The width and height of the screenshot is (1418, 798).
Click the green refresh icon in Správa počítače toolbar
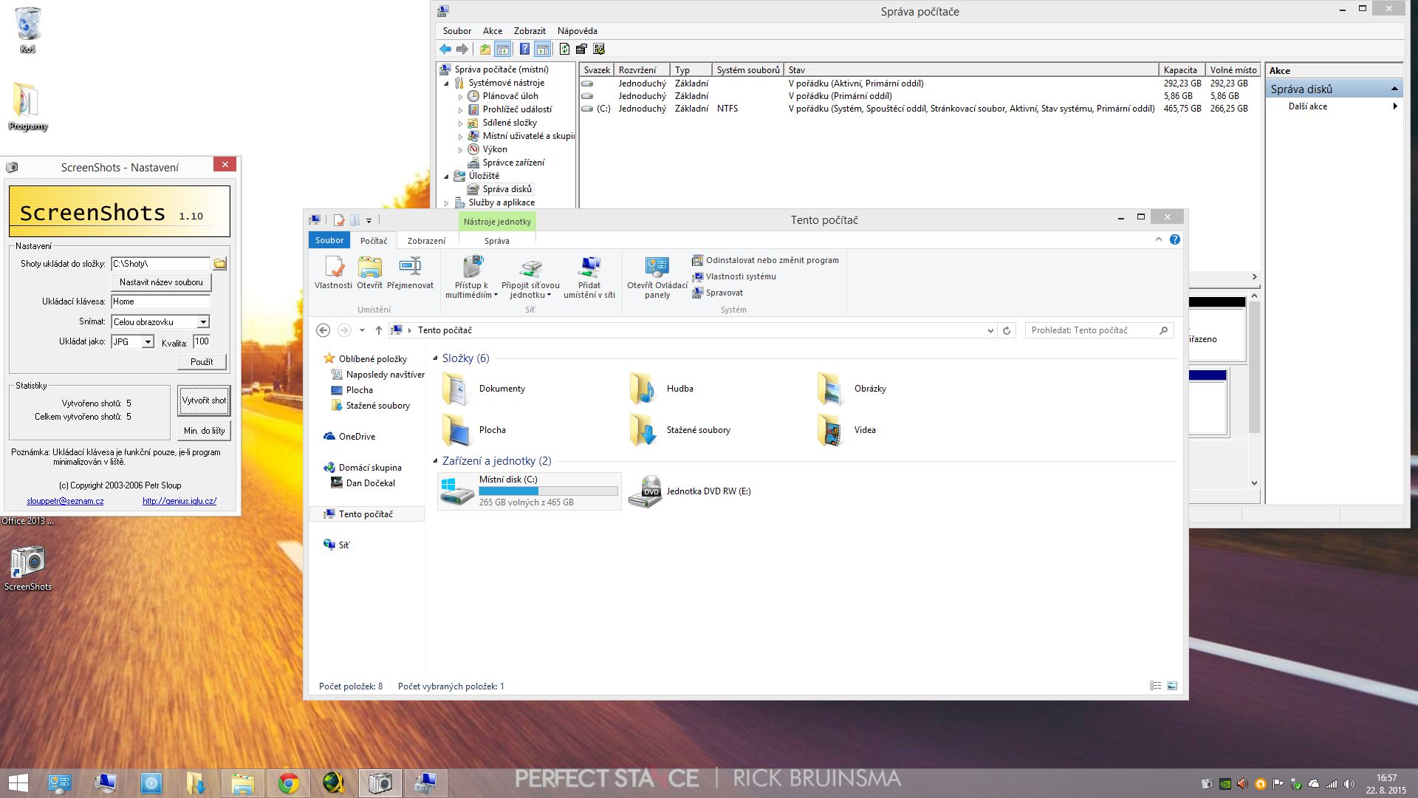(564, 50)
